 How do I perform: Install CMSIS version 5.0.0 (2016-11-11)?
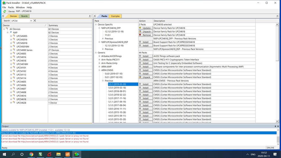pos(145,109)
